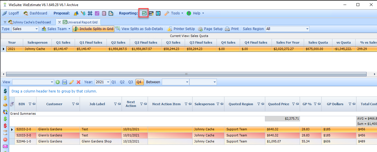Click the red dollar sidebar icon
The image size is (377, 152).
(x=5, y=126)
